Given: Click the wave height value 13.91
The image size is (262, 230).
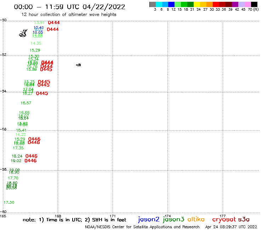Looking at the screenshot, I should 39,23.
